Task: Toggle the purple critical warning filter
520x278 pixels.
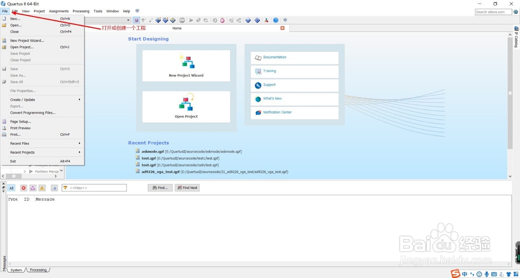Action: pyautogui.click(x=33, y=188)
